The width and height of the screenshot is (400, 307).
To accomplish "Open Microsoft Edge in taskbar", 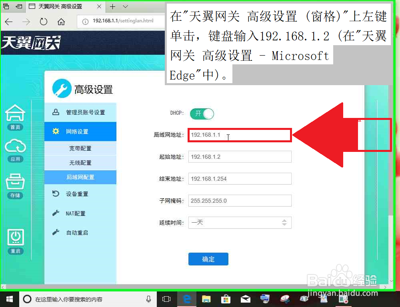I will pyautogui.click(x=187, y=299).
